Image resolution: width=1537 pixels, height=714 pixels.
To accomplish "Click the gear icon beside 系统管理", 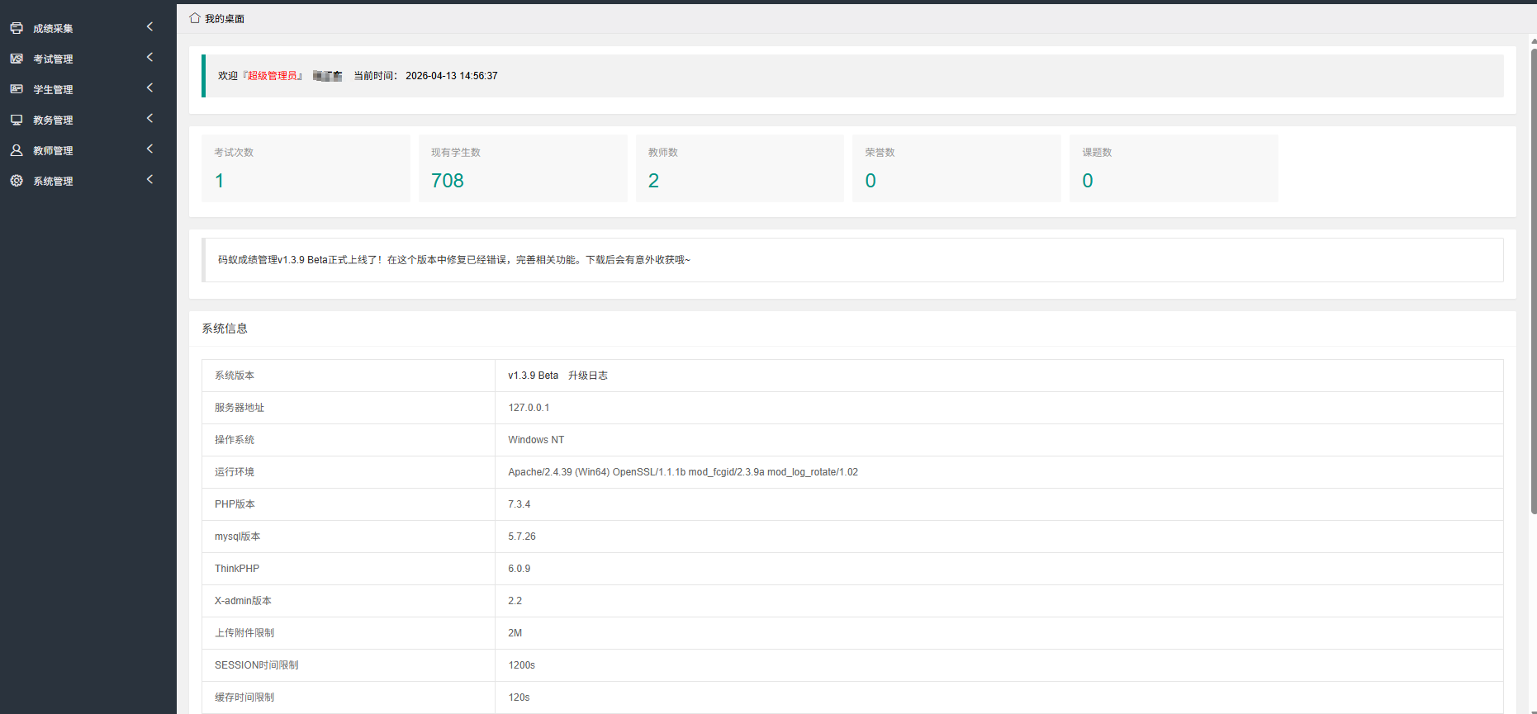I will point(17,181).
